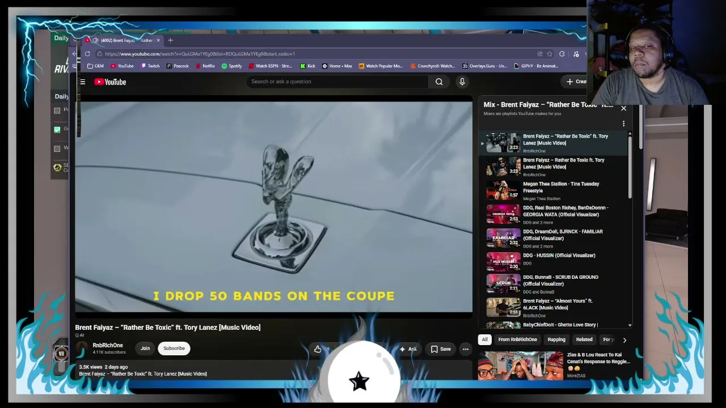Like the video with thumbs-up icon
Screen dimensions: 726x408
(x=318, y=349)
